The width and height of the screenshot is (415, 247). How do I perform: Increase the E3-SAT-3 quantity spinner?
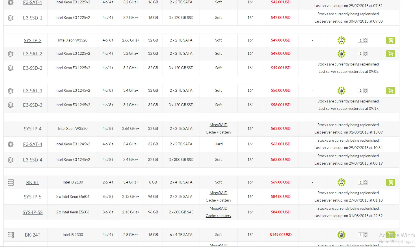(366, 89)
